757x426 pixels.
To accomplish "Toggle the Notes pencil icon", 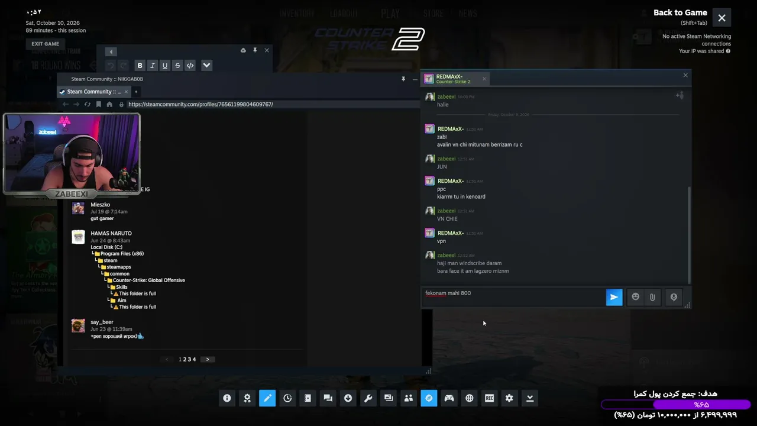I will pyautogui.click(x=267, y=398).
